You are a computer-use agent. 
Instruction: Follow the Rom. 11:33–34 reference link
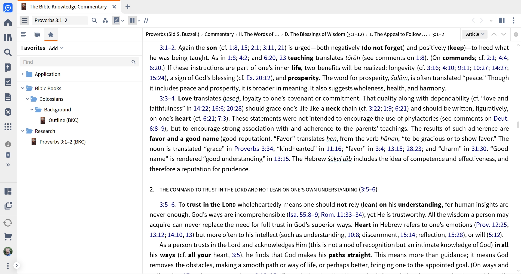click(x=341, y=215)
